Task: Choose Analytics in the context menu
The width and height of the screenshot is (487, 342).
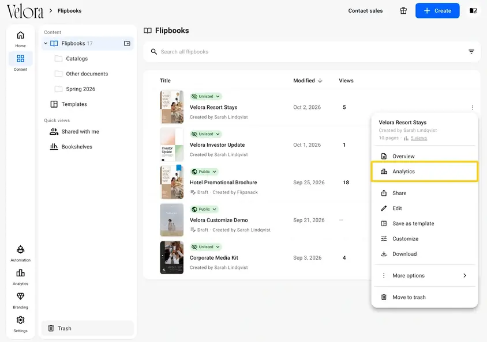Action: coord(424,172)
